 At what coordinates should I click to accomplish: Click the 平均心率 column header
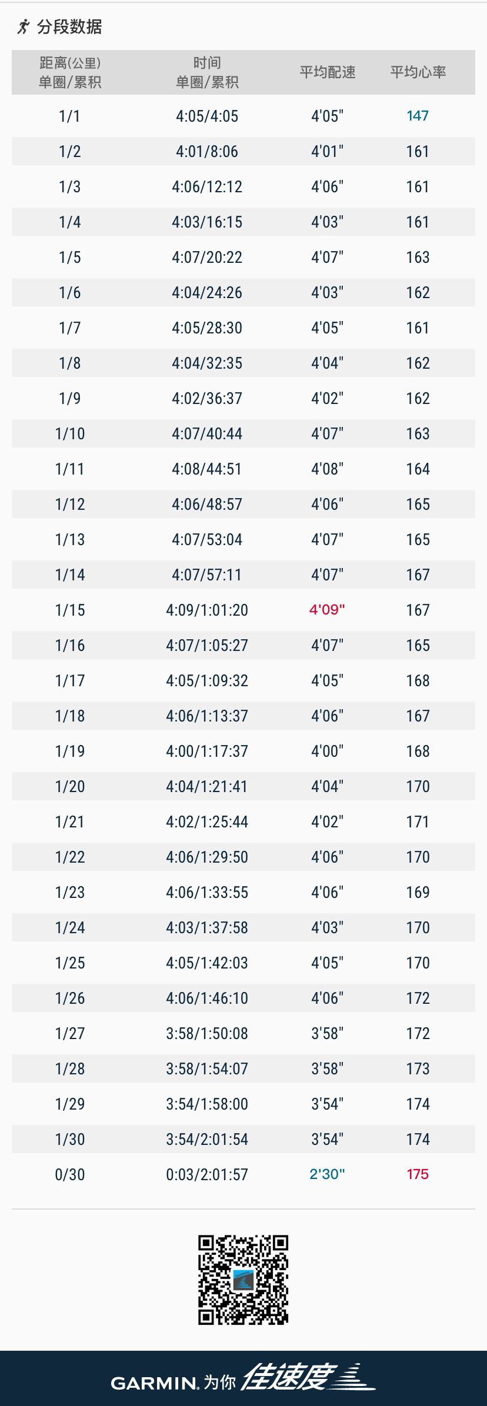click(x=418, y=72)
